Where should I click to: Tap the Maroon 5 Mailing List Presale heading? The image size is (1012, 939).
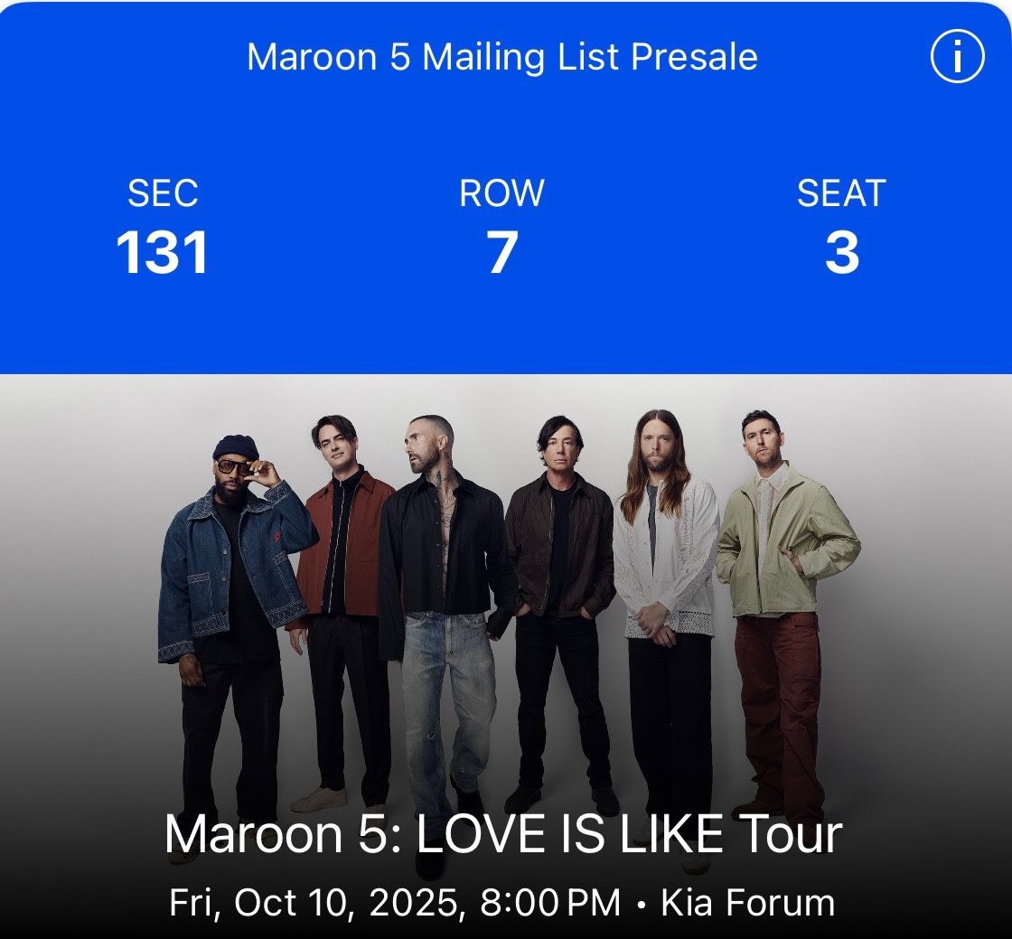(502, 57)
